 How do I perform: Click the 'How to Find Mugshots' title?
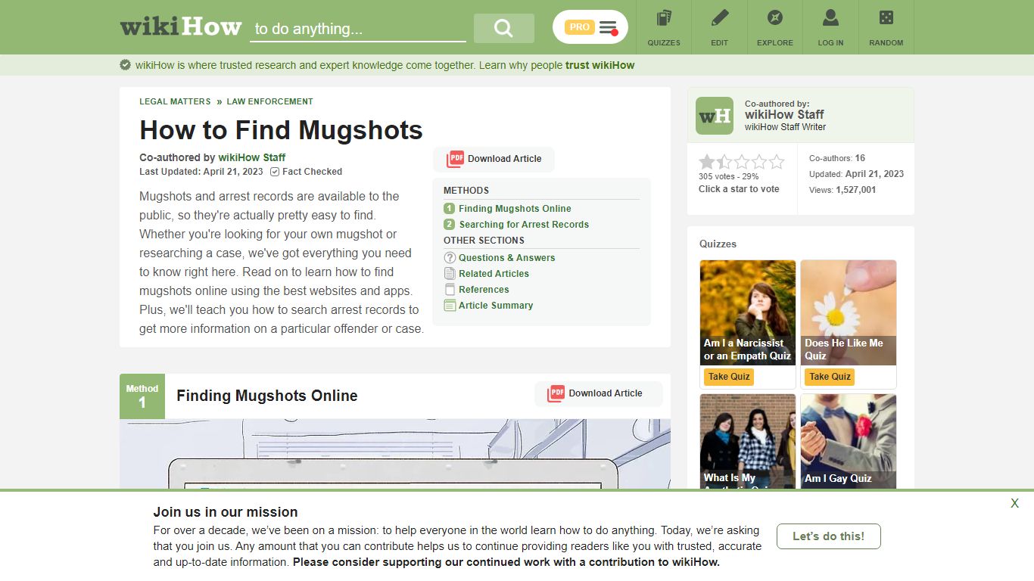pyautogui.click(x=281, y=130)
